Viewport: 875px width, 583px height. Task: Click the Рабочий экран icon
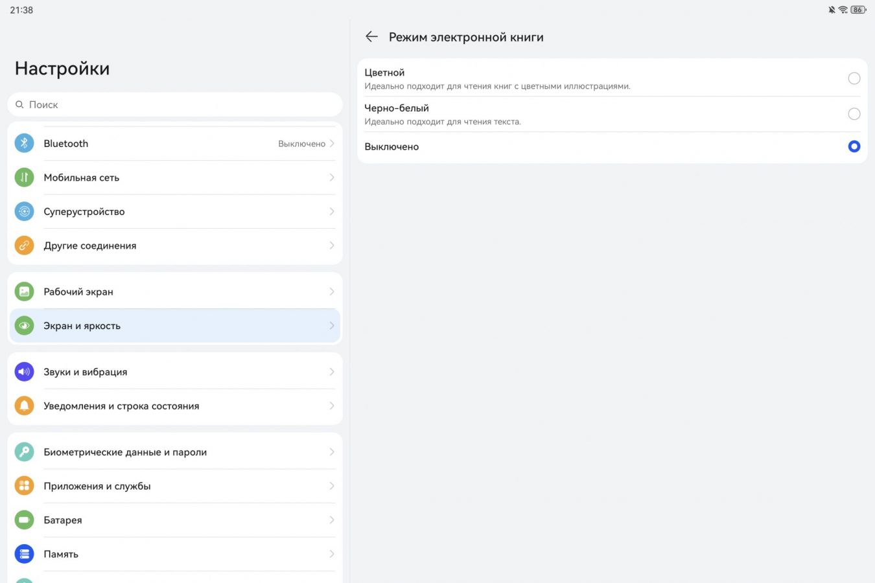(24, 291)
